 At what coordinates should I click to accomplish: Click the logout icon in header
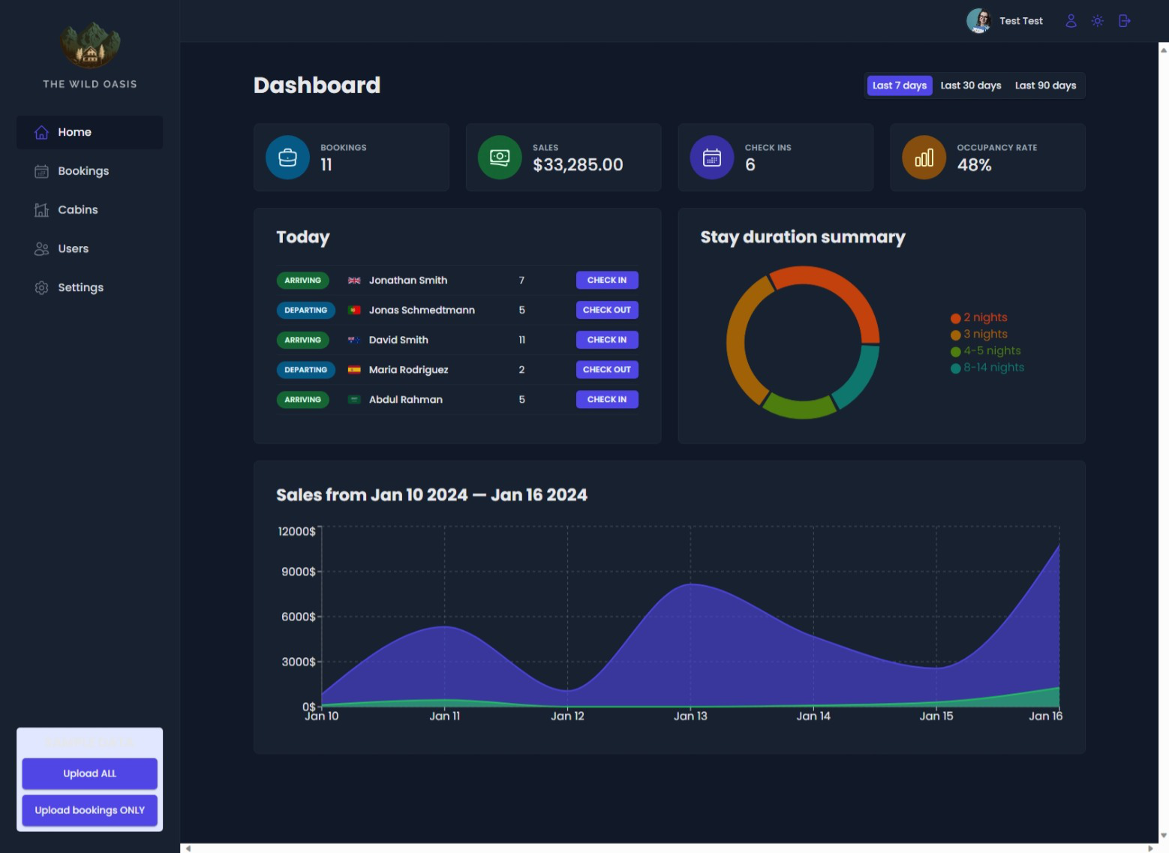coord(1124,21)
